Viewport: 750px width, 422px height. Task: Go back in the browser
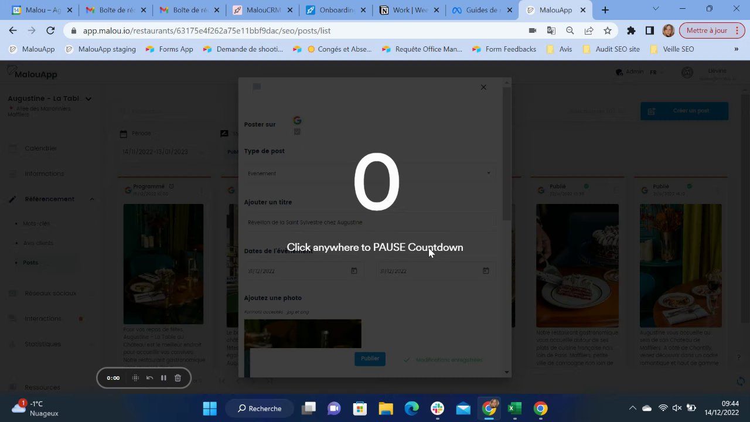pos(13,30)
